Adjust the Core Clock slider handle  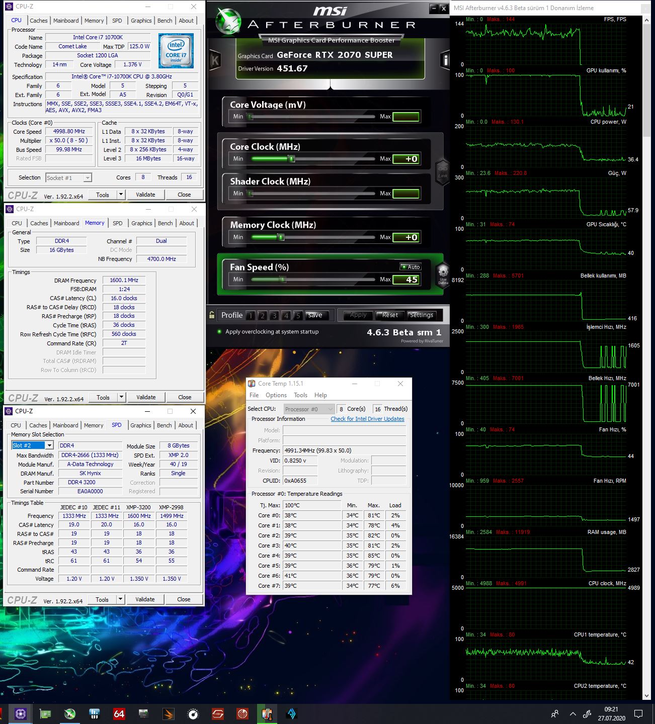click(291, 159)
